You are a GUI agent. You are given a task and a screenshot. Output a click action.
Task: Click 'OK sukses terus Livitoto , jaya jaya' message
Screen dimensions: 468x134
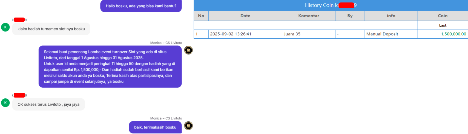[48, 104]
